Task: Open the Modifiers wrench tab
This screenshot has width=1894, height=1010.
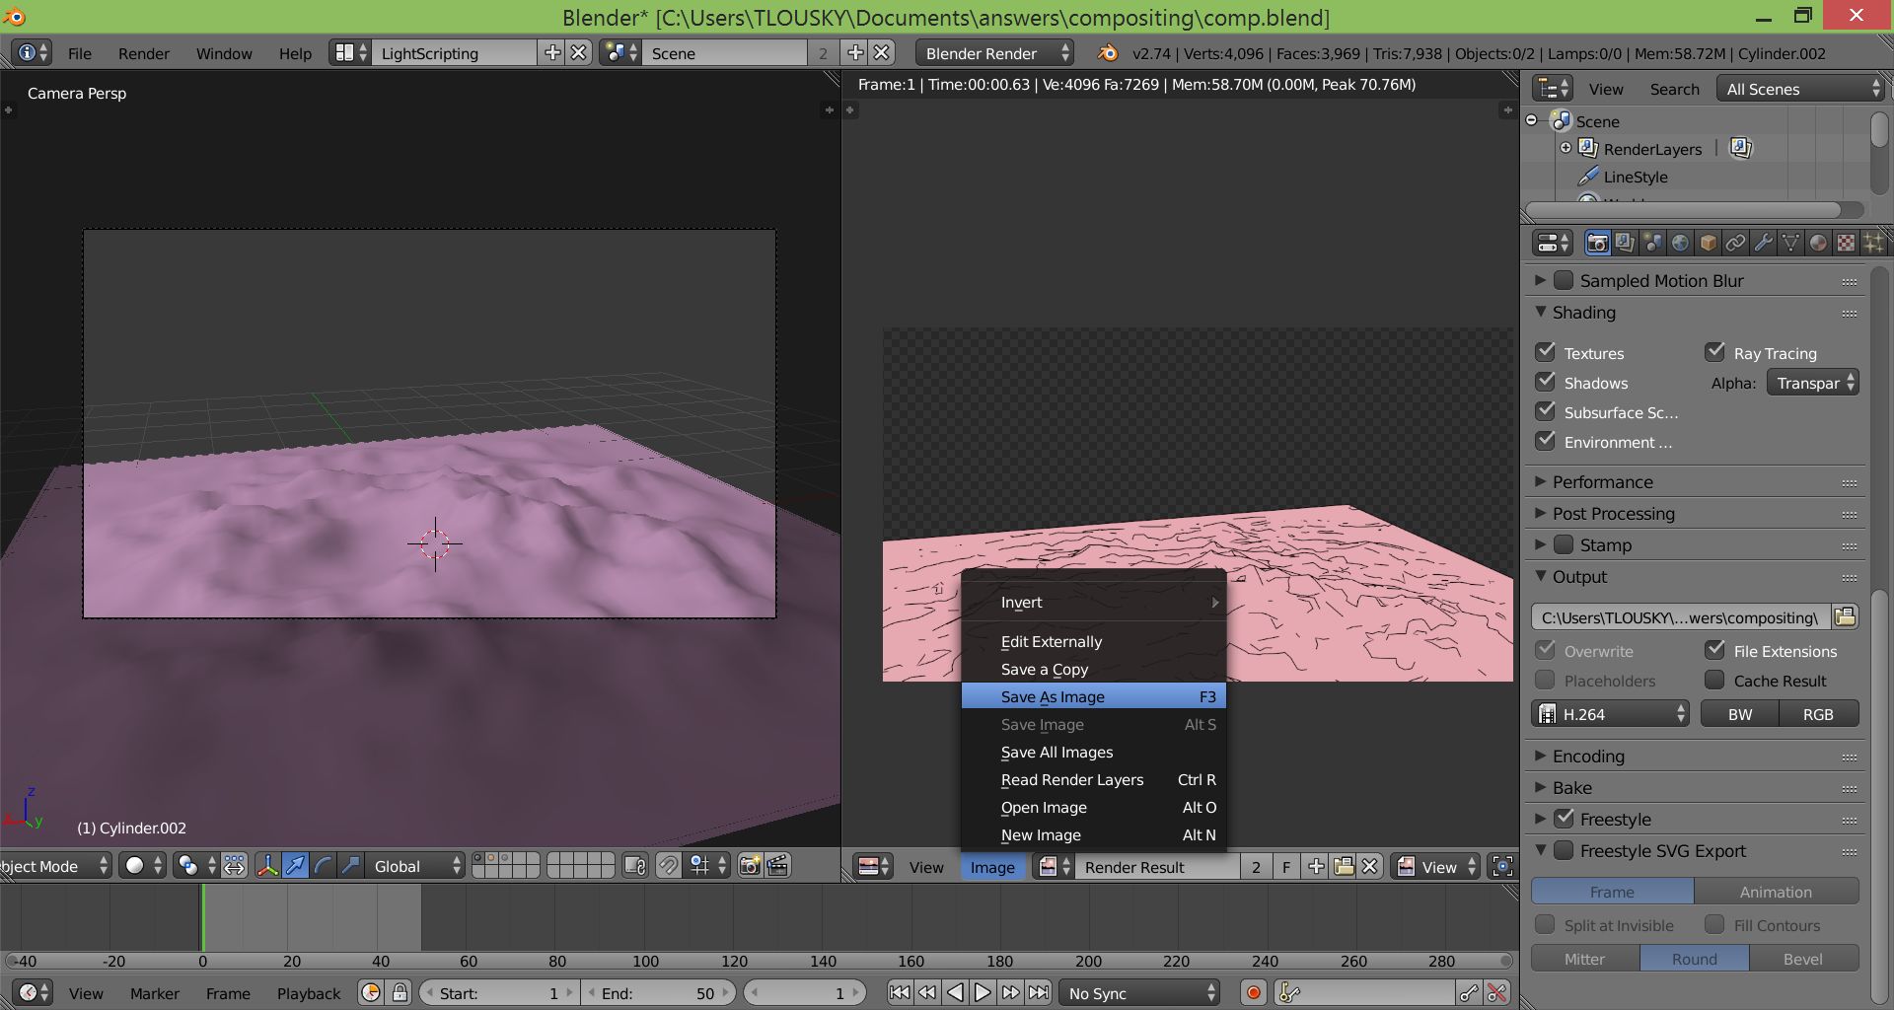Action: click(x=1763, y=243)
